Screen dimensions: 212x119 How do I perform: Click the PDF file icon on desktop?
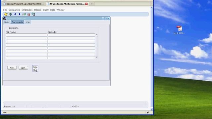(179, 28)
